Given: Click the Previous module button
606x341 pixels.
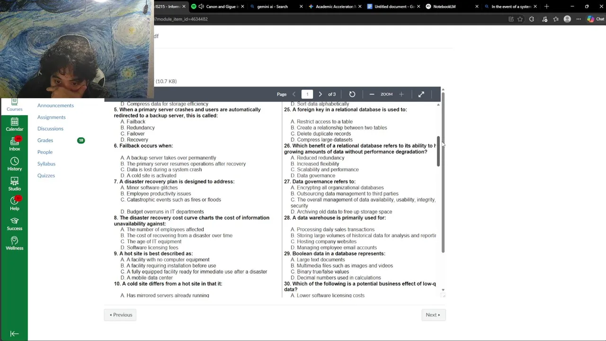Looking at the screenshot, I should (x=120, y=314).
